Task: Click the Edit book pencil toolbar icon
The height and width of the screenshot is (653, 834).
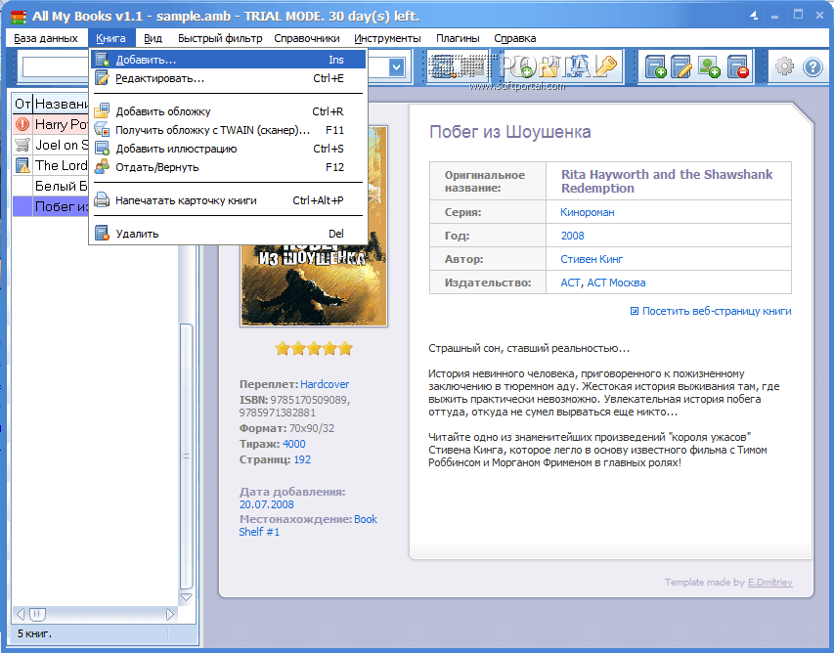Action: (x=681, y=67)
